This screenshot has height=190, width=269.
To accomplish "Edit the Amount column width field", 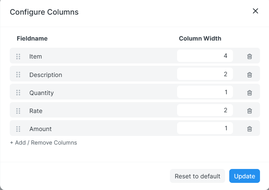I will tap(205, 128).
